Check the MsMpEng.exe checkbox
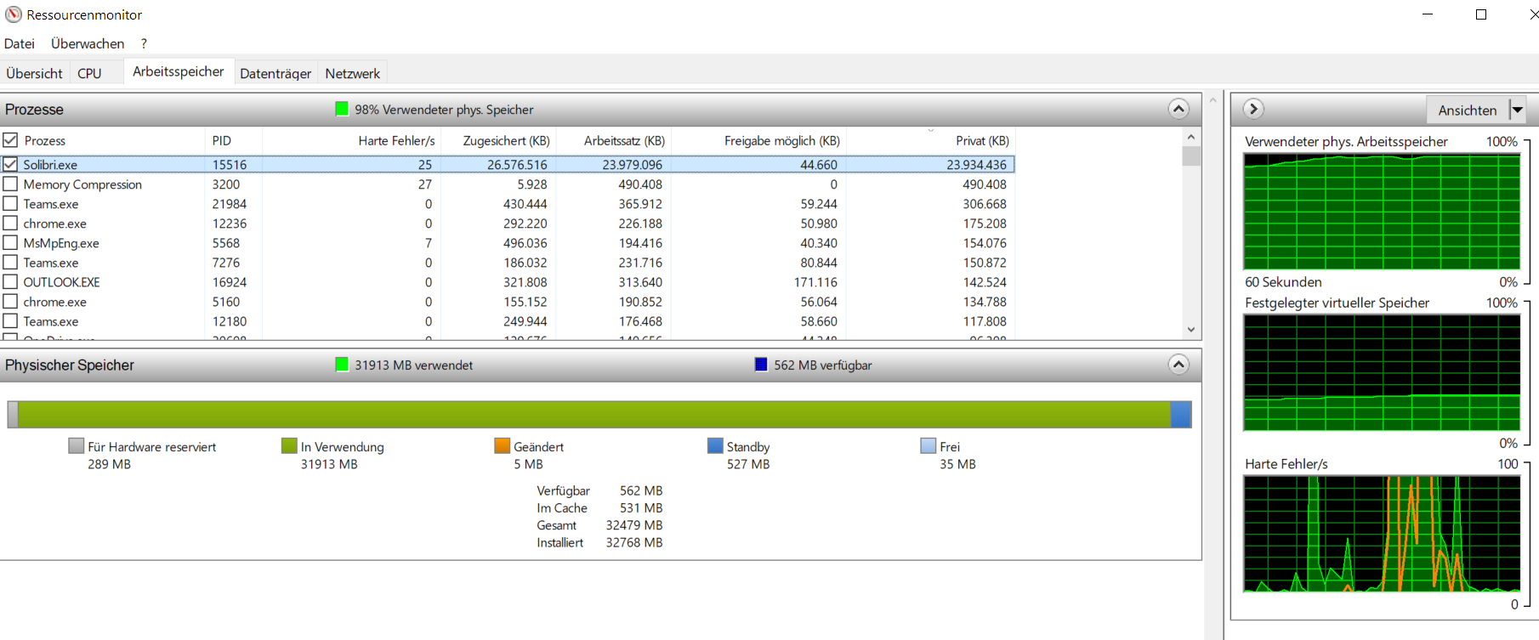Image resolution: width=1539 pixels, height=640 pixels. coord(10,242)
